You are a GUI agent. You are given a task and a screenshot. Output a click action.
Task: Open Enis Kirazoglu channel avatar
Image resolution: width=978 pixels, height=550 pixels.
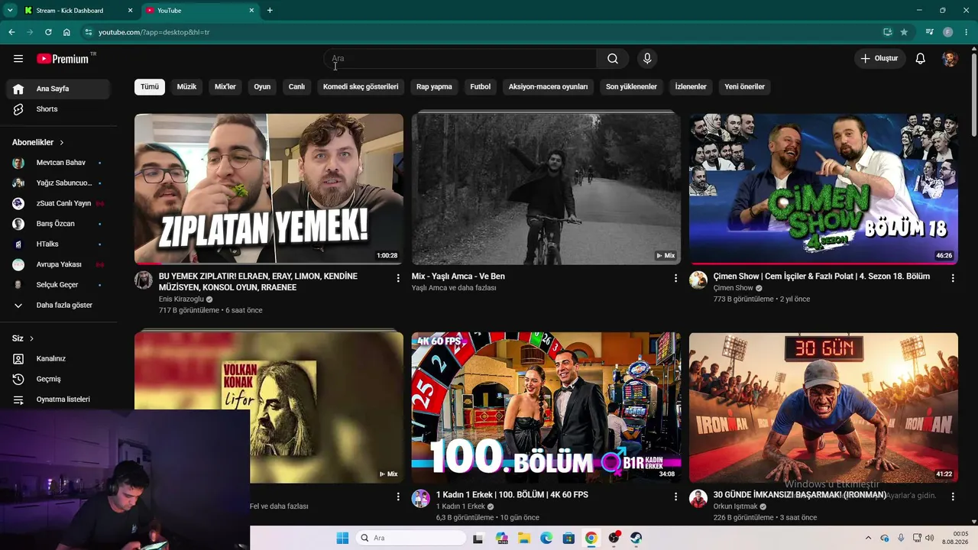[144, 280]
